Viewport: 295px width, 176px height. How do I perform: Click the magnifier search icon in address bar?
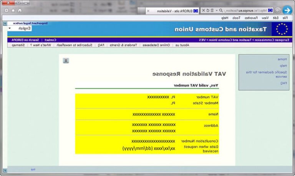point(221,10)
